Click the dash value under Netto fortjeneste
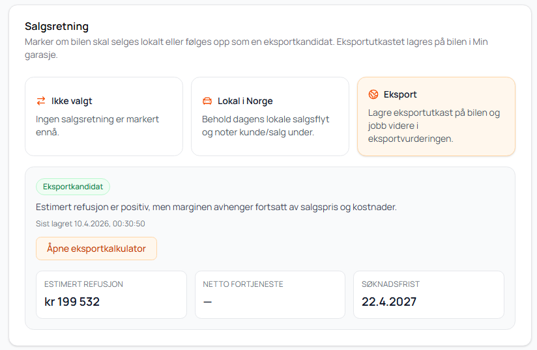Viewport: 537px width, 350px height. [x=208, y=302]
